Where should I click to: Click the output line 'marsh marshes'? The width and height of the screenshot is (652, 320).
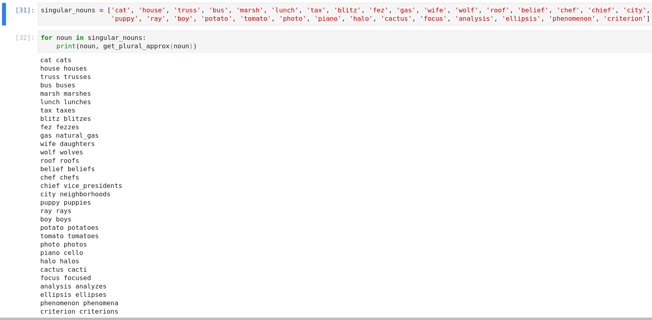tap(65, 94)
